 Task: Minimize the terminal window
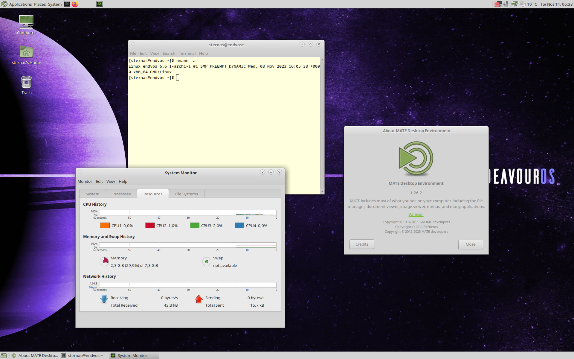point(302,44)
